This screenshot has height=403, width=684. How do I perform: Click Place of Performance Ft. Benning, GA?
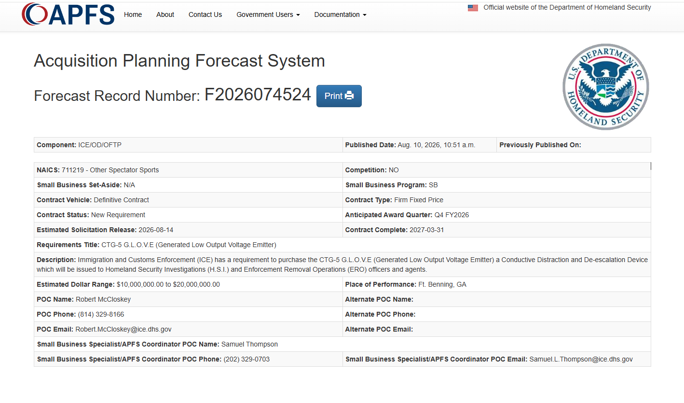click(406, 284)
